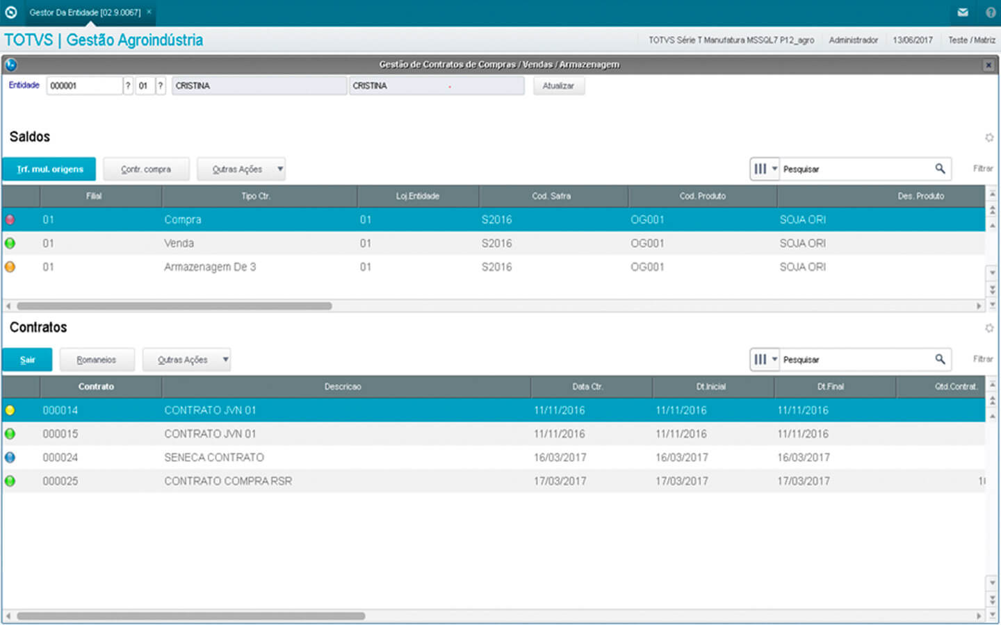Screen dimensions: 1001x625
Task: Expand Outras Ações dropdown in Contratos
Action: 225,360
